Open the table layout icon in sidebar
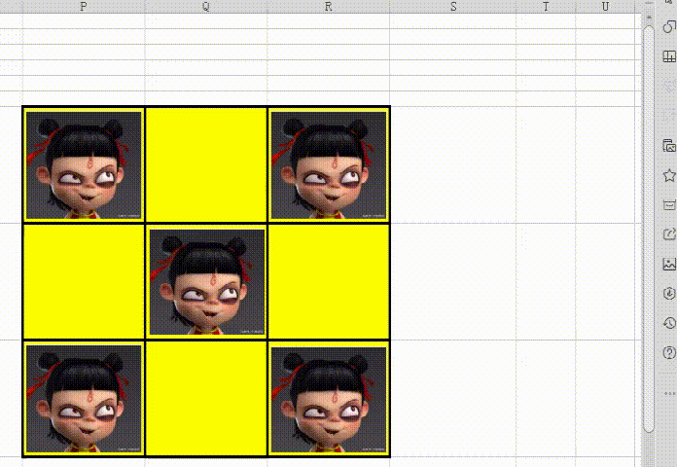 point(669,56)
